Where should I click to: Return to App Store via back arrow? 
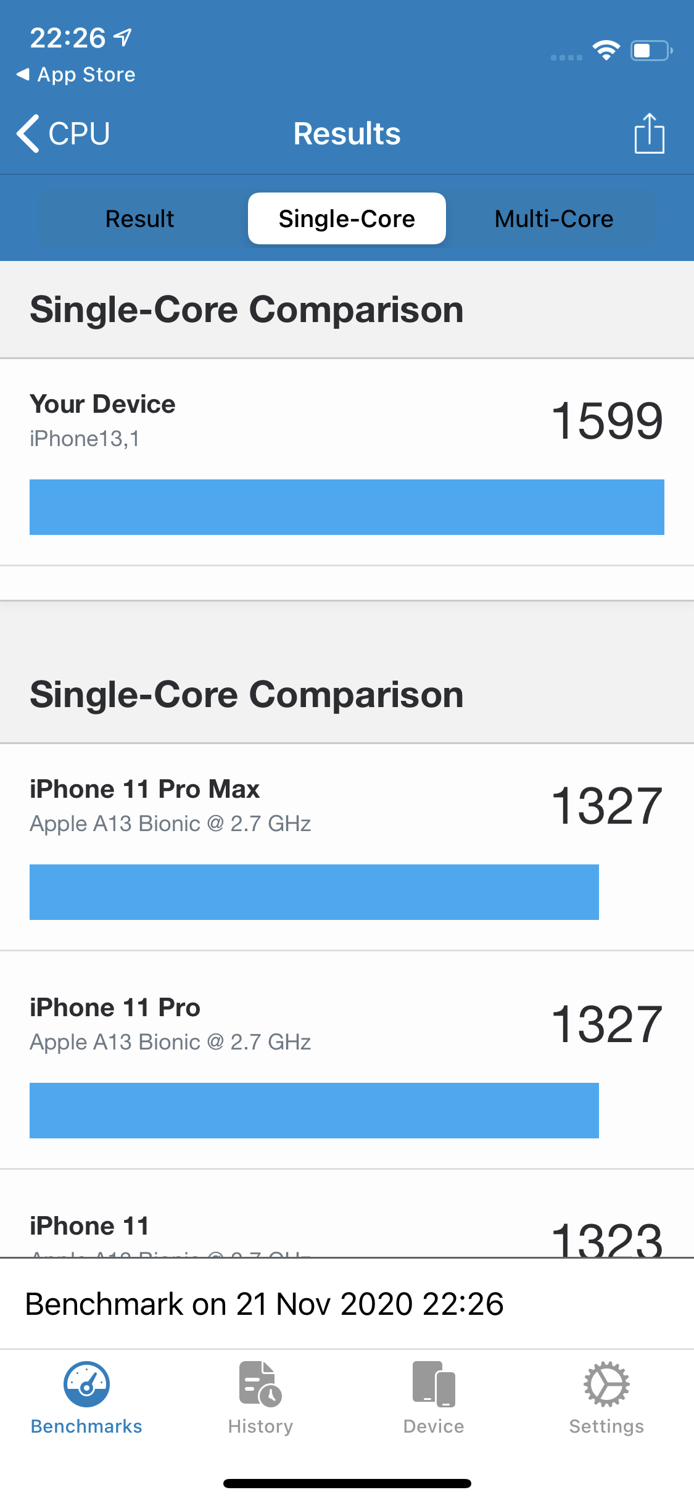[x=23, y=75]
